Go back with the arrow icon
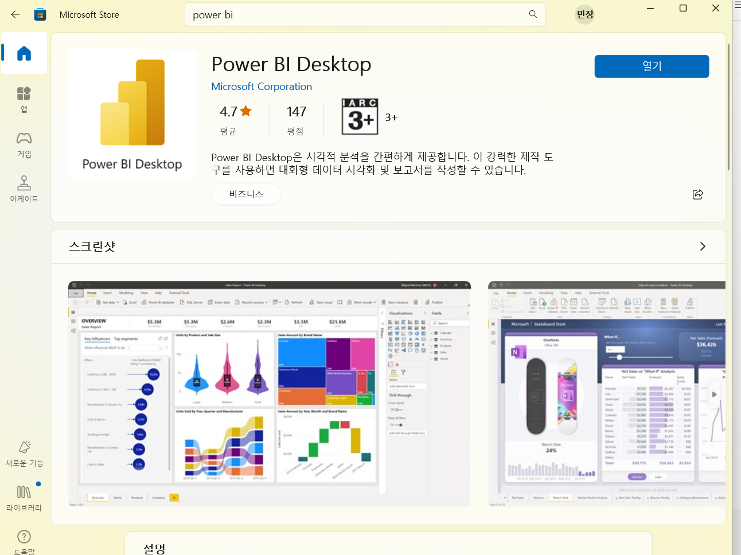741x555 pixels. pos(15,14)
